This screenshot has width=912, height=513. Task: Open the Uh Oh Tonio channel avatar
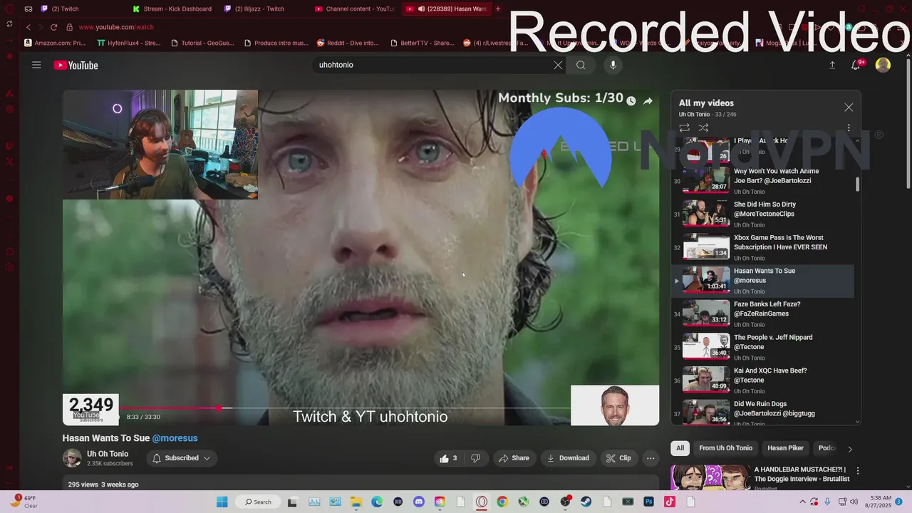[x=72, y=458]
